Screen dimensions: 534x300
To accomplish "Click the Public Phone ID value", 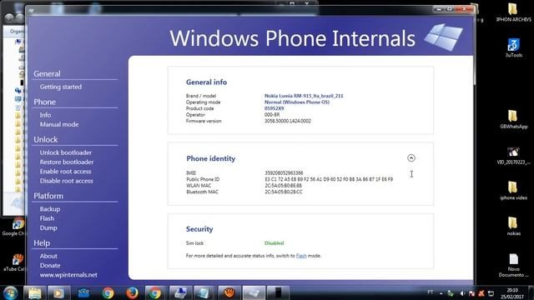I will (x=329, y=179).
